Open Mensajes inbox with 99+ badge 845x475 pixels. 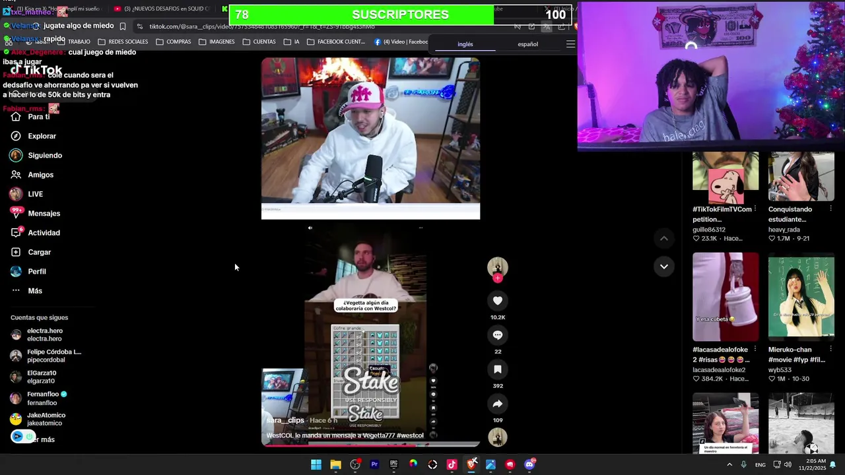click(x=35, y=214)
